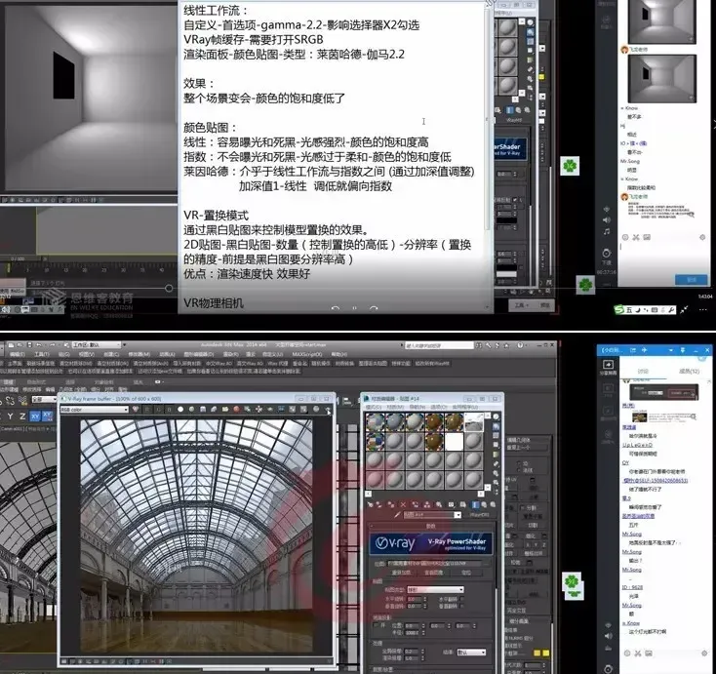The width and height of the screenshot is (716, 674).
Task: Open the 贴图类型 mapping type dropdown
Action: tap(436, 589)
